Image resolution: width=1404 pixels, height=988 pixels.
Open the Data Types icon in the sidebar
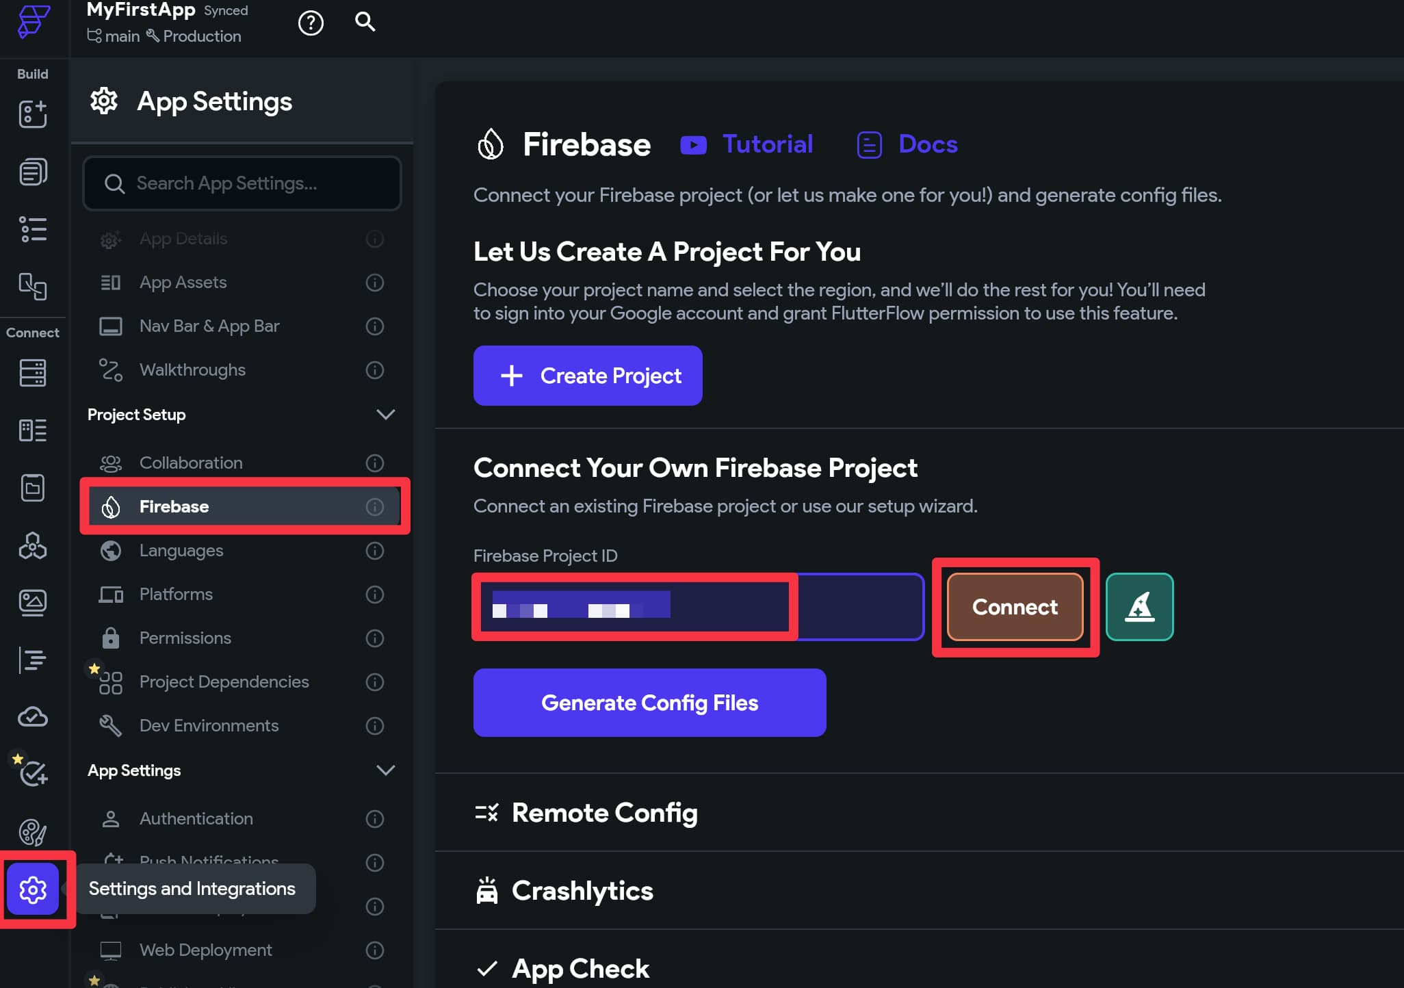click(x=33, y=430)
